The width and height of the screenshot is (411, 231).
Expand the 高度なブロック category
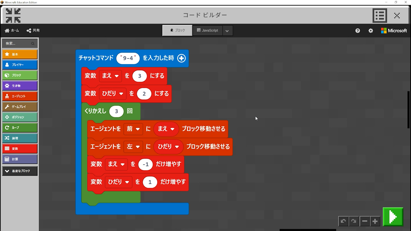[x=20, y=171]
